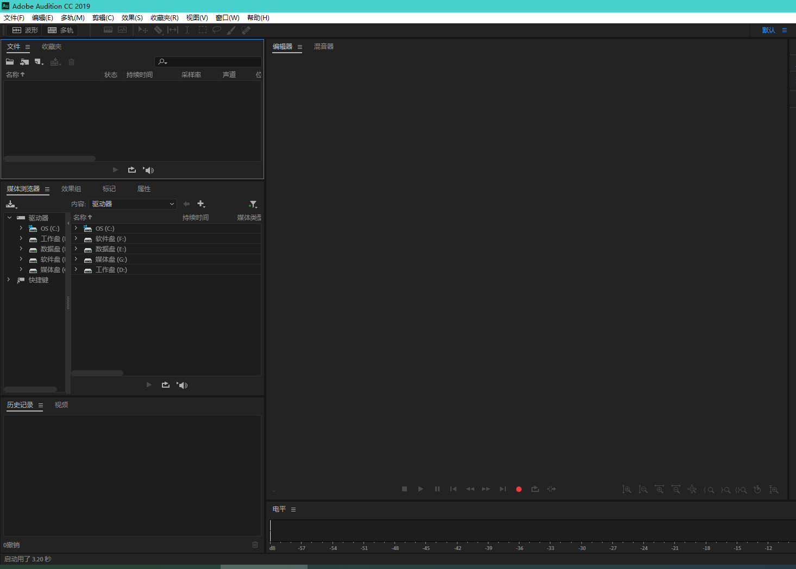
Task: Click the Files panel search field
Action: 212,62
